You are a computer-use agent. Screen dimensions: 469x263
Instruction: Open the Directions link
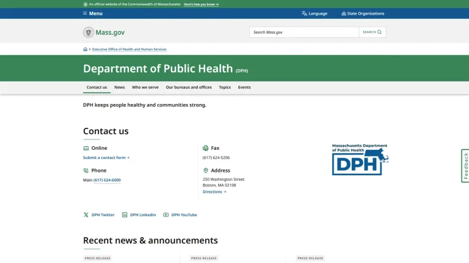(214, 192)
